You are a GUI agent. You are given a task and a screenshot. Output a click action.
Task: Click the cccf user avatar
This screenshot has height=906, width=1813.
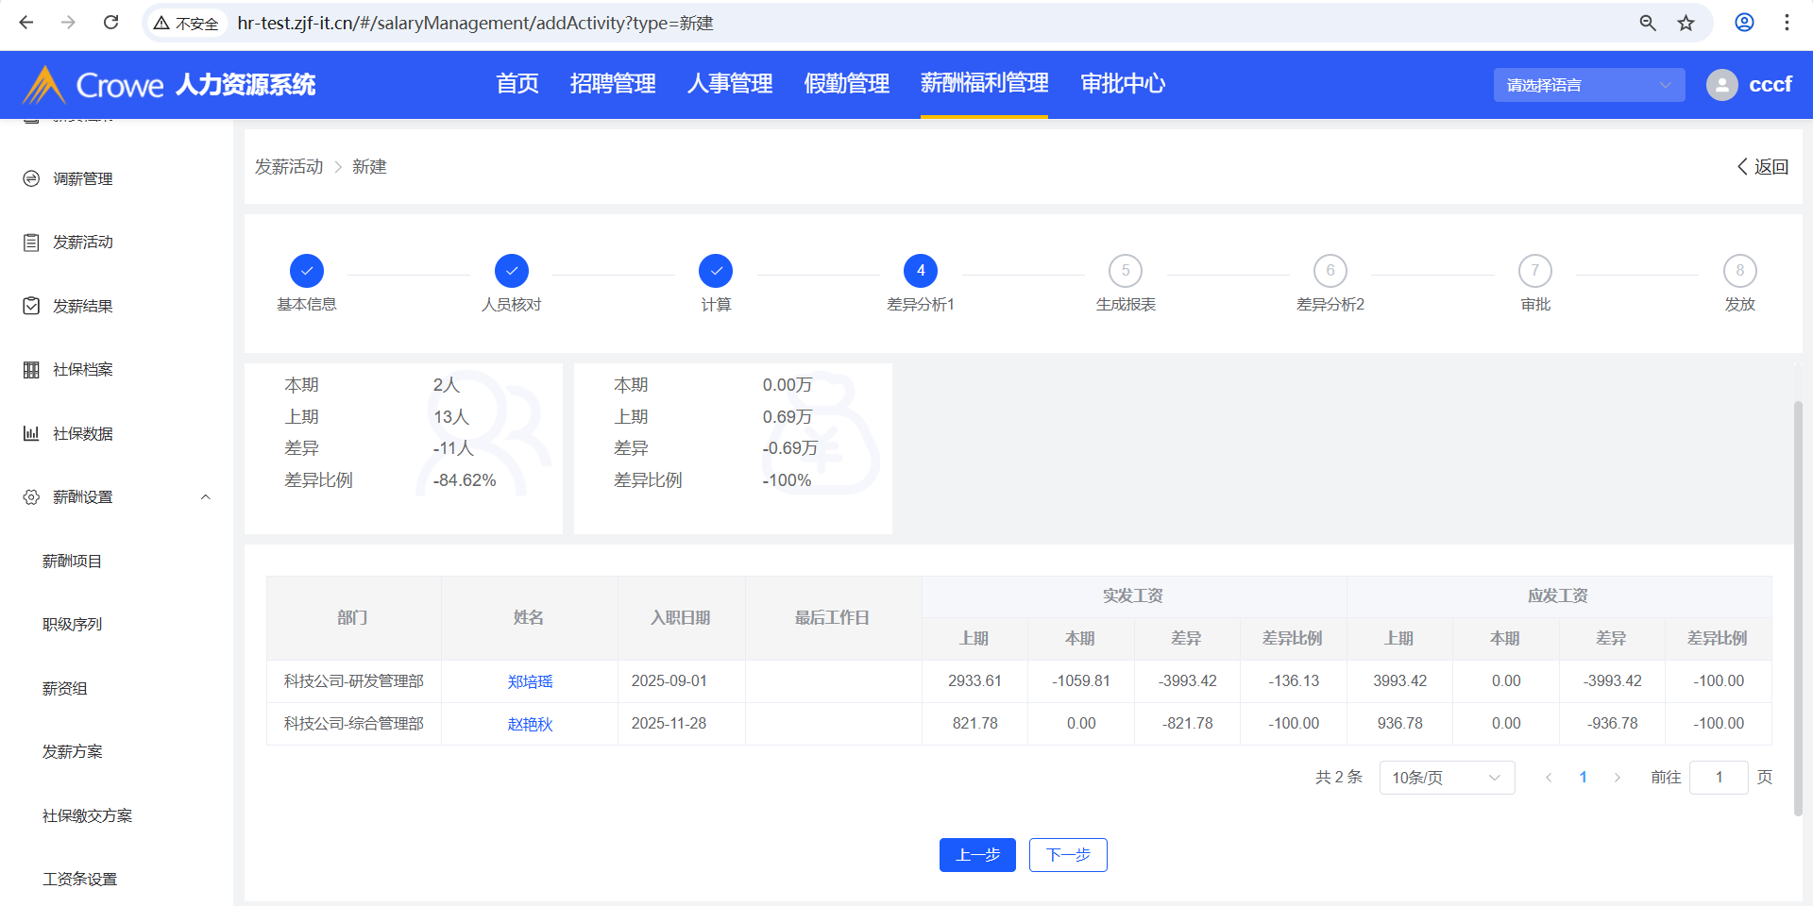[x=1721, y=85]
